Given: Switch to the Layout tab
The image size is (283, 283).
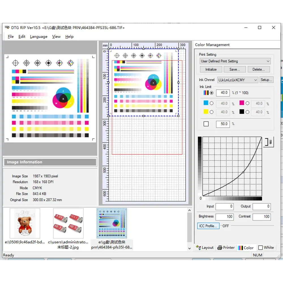Looking at the screenshot, I should [x=205, y=248].
